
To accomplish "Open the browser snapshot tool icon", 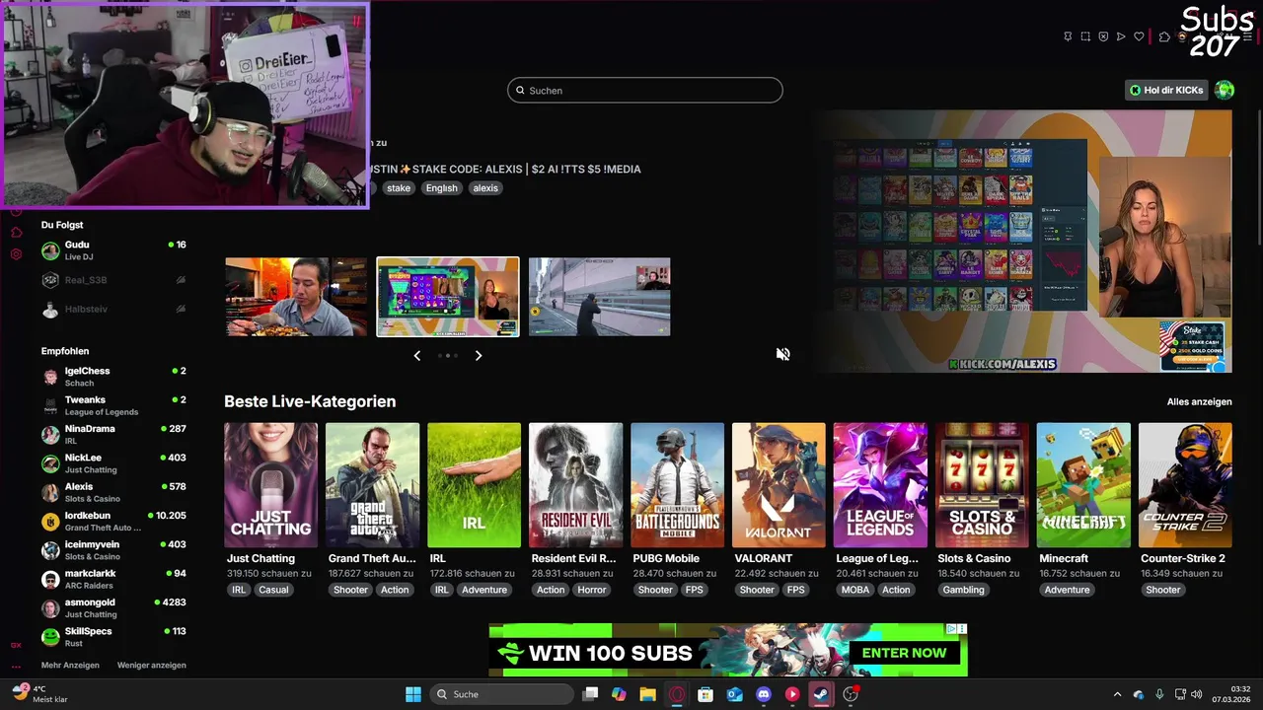I will pos(1085,36).
